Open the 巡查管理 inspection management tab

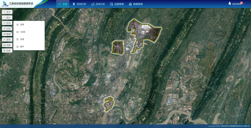(x=117, y=4)
